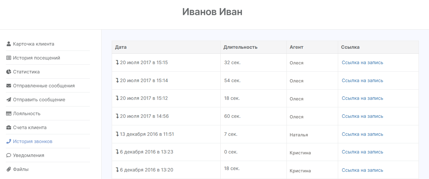Go to the Лояльность section
429x179 pixels.
coord(27,114)
